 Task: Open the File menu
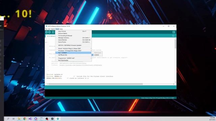tap(46, 29)
